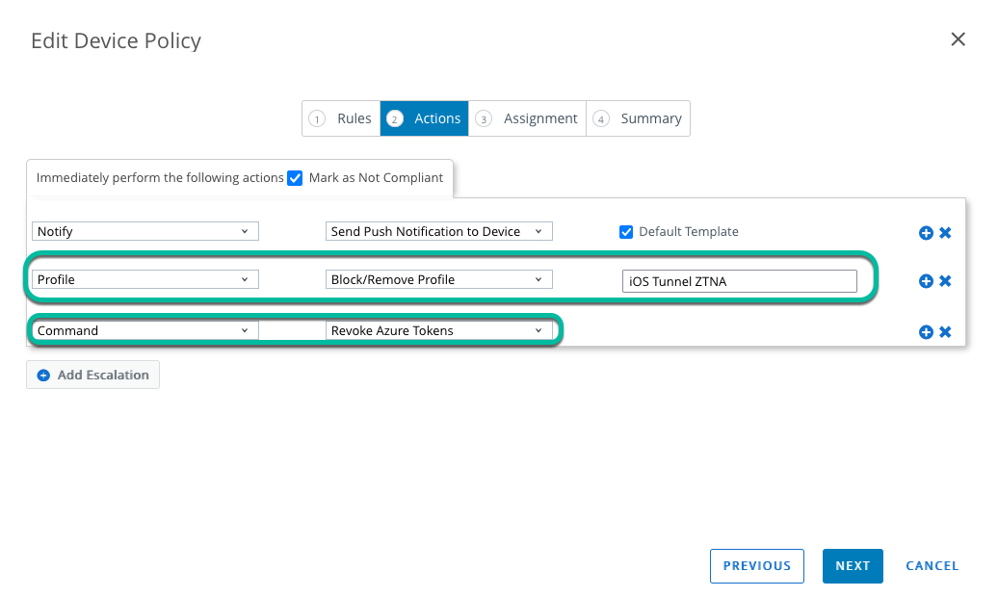This screenshot has height=597, width=998.
Task: Expand the Block/Remove Profile dropdown
Action: tap(439, 279)
